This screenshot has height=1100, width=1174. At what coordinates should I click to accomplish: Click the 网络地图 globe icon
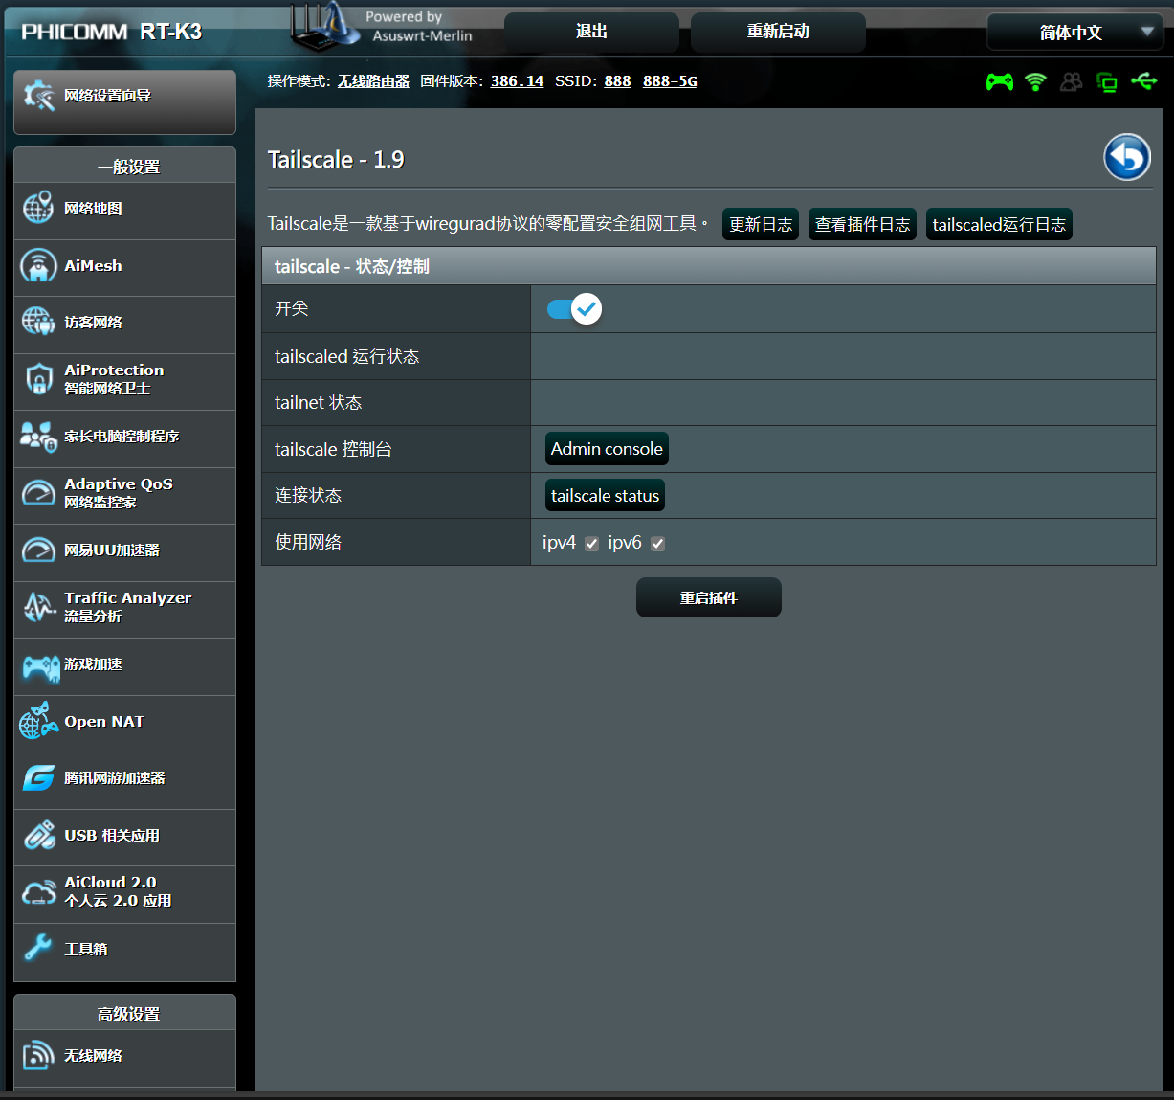click(x=38, y=208)
